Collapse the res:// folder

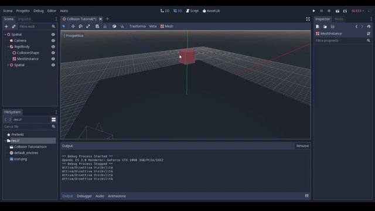pyautogui.click(x=5, y=141)
